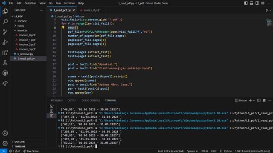Click the lightbulb code action on line 8
This screenshot has height=153, width=273.
pos(63,27)
